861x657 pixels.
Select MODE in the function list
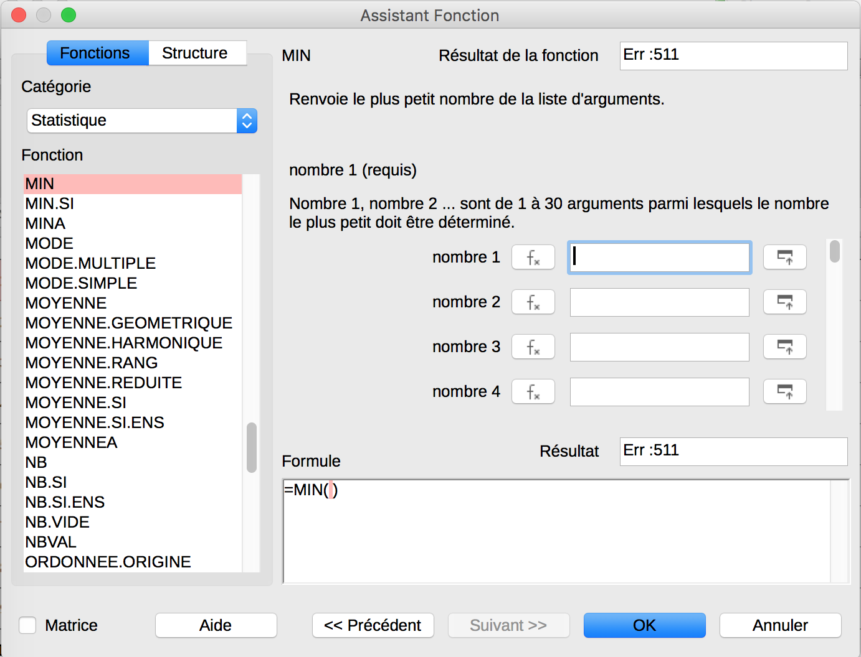pos(133,243)
